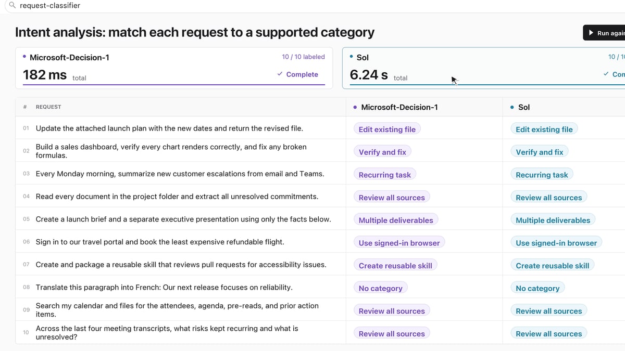Click the '10 / 10 labeled' text
625x351 pixels.
click(x=303, y=57)
